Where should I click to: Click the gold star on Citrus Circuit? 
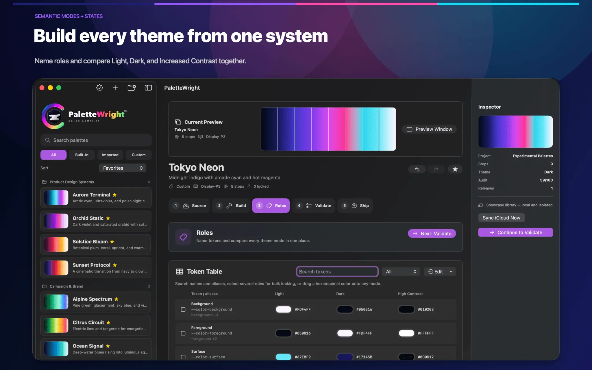(108, 323)
